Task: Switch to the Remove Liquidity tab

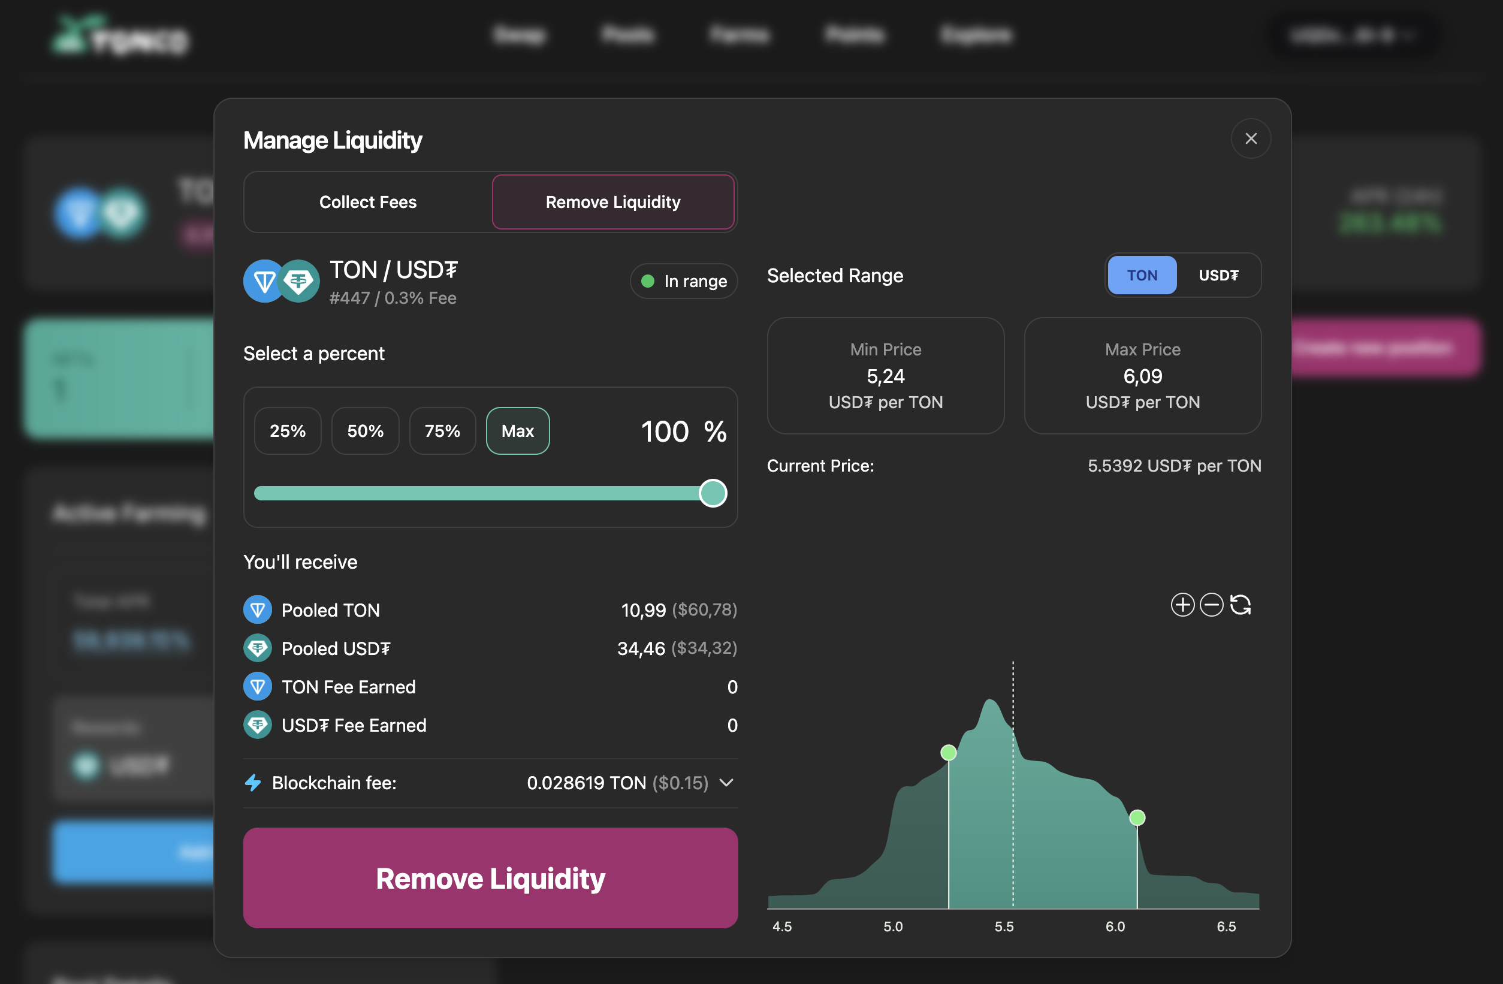Action: click(x=612, y=202)
